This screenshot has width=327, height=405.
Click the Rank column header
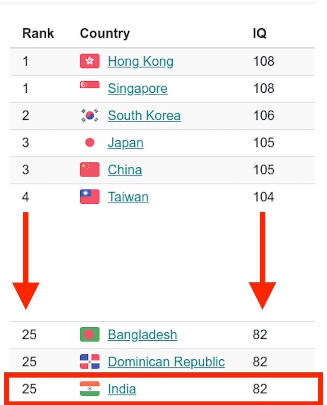[38, 33]
